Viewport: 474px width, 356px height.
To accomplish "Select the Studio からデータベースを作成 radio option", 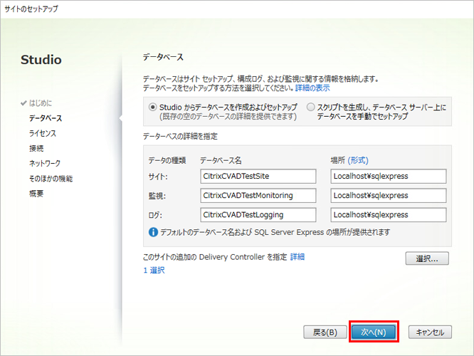I will [x=153, y=107].
